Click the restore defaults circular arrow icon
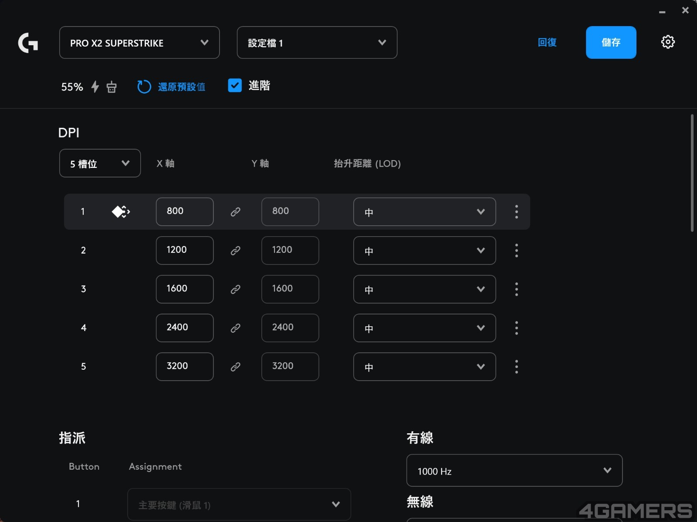 [x=144, y=87]
